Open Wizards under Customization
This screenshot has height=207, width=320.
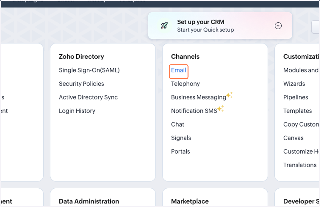(x=294, y=84)
